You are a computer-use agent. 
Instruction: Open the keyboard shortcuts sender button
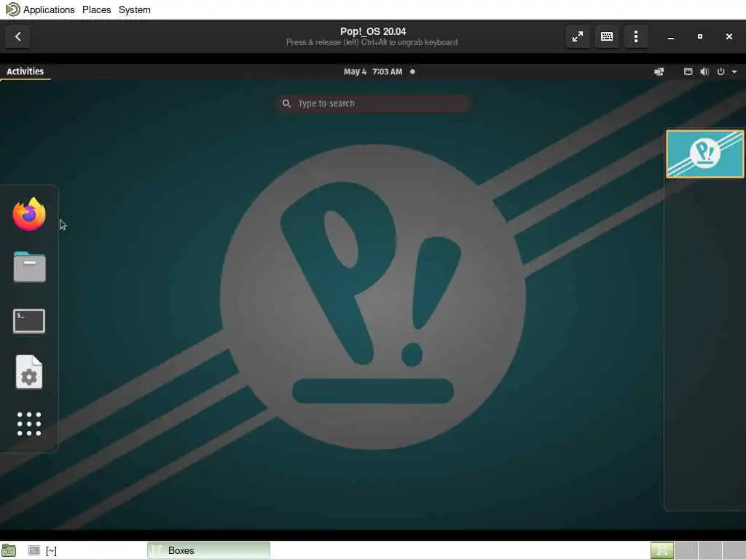click(607, 36)
